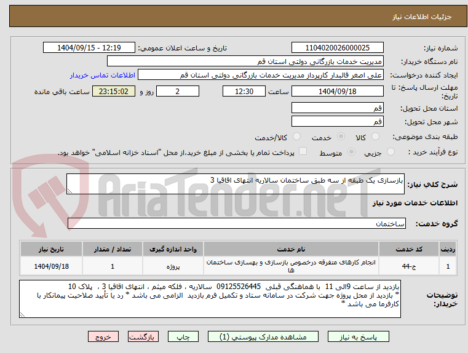Click the تعداد / مقدار column header
The height and width of the screenshot is (353, 468).
pyautogui.click(x=113, y=249)
